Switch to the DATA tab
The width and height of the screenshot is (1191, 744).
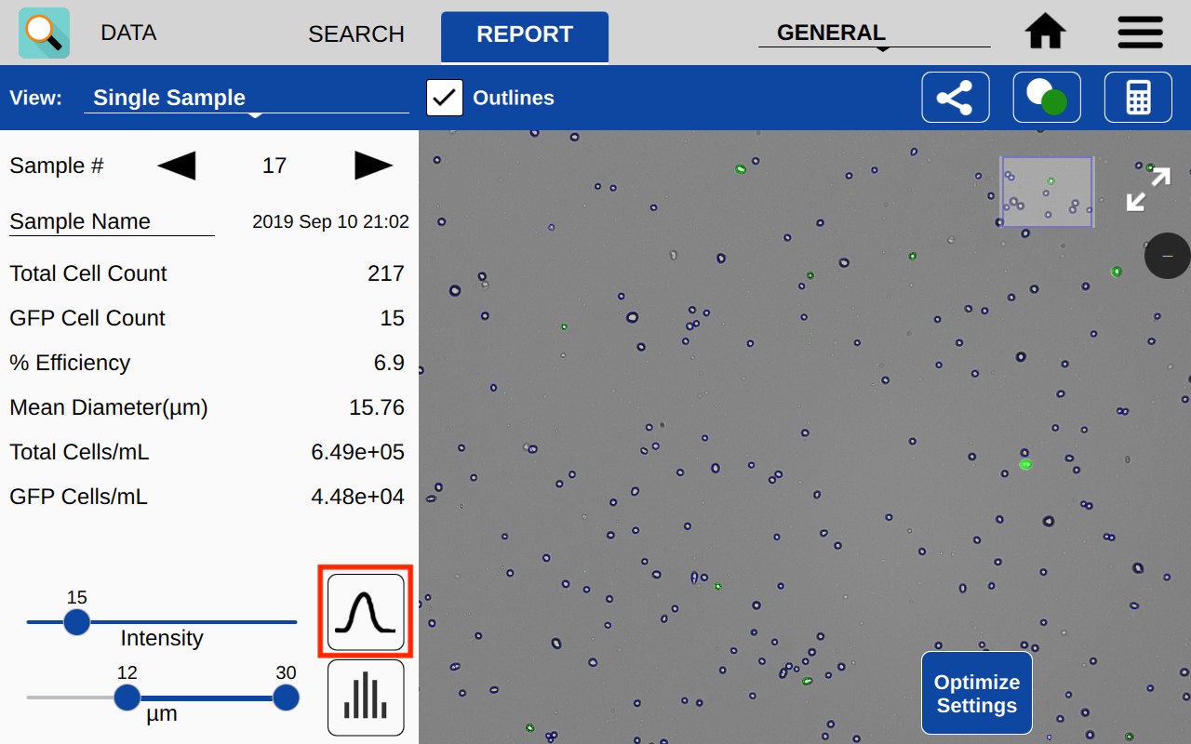[128, 33]
